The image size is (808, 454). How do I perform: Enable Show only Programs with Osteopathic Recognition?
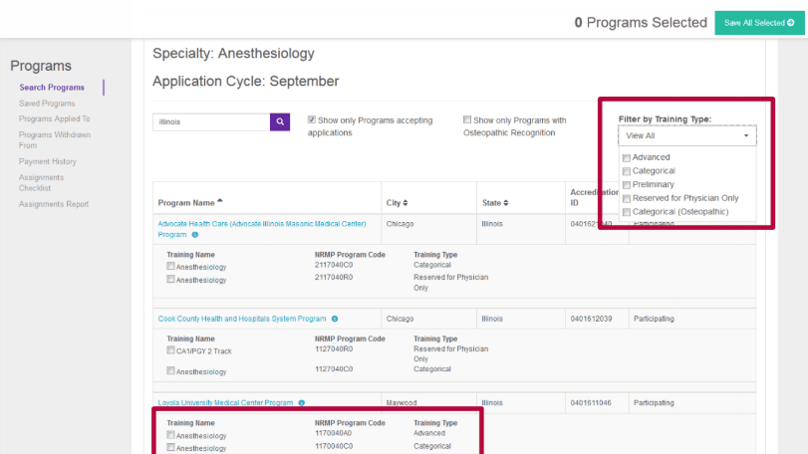[467, 119]
